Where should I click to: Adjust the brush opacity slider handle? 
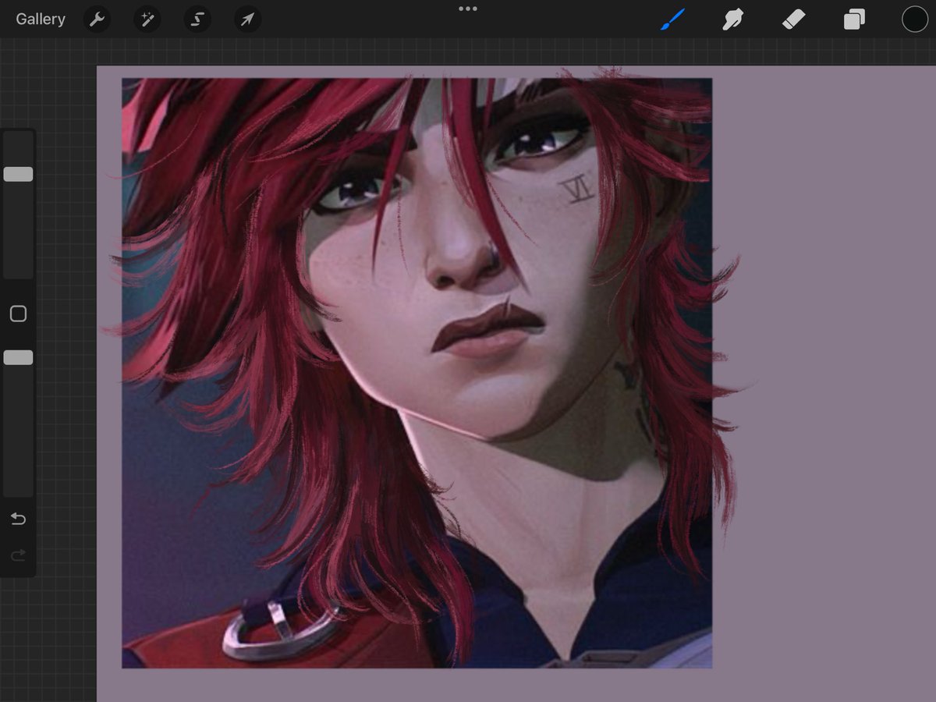[18, 357]
